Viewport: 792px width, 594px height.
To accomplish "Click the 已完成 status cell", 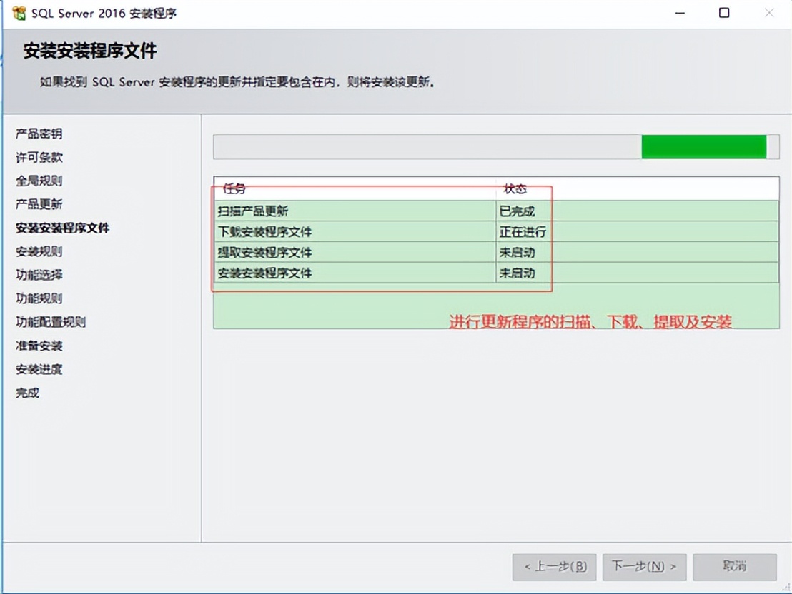I will pyautogui.click(x=517, y=211).
